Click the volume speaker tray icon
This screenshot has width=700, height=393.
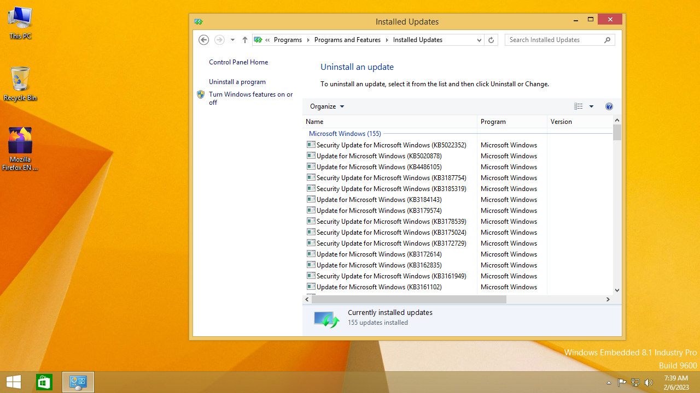tap(649, 383)
